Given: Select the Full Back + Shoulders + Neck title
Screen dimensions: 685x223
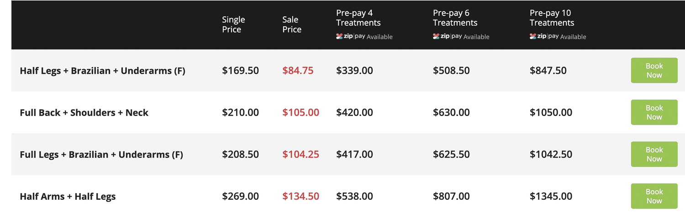Looking at the screenshot, I should 84,112.
